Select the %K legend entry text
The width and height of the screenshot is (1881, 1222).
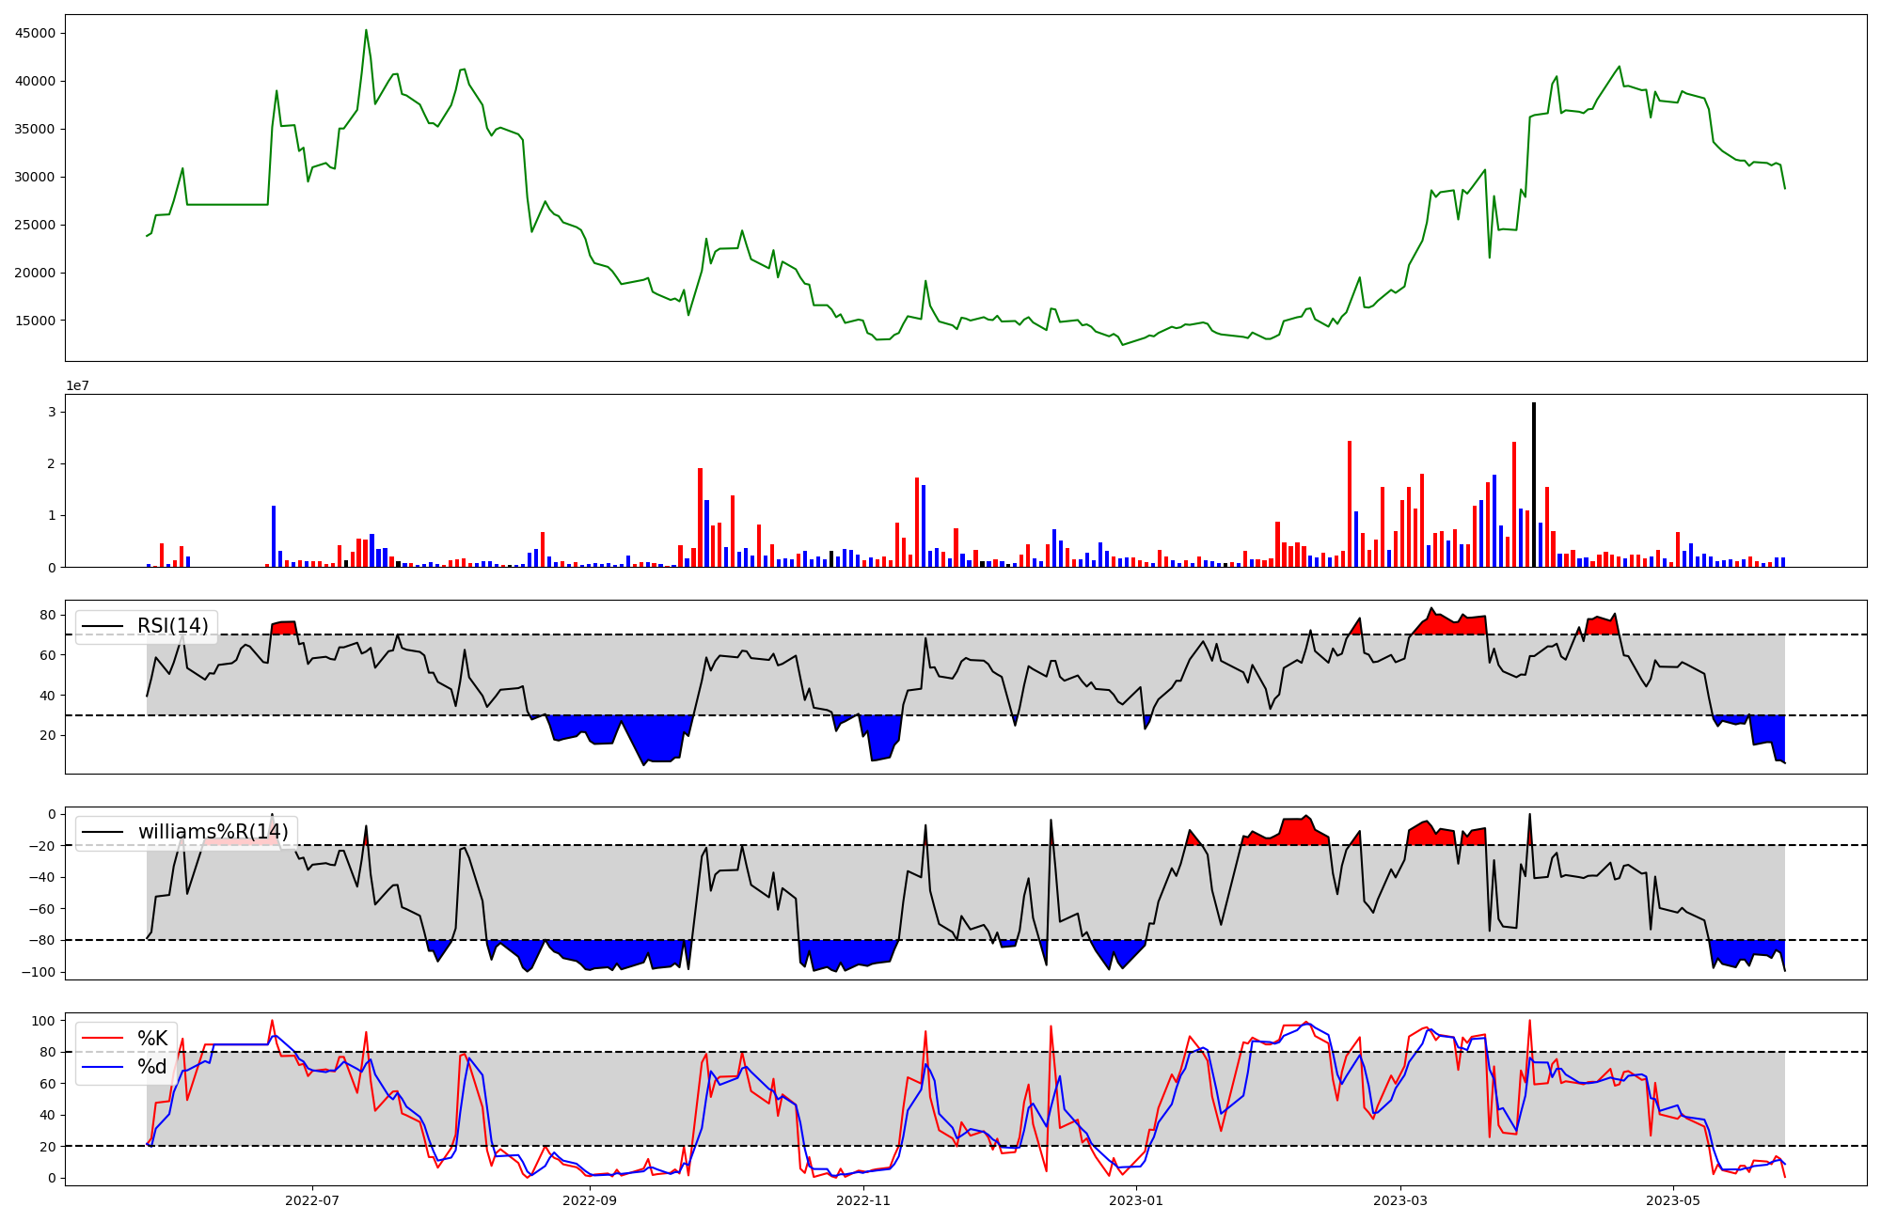tap(152, 1039)
